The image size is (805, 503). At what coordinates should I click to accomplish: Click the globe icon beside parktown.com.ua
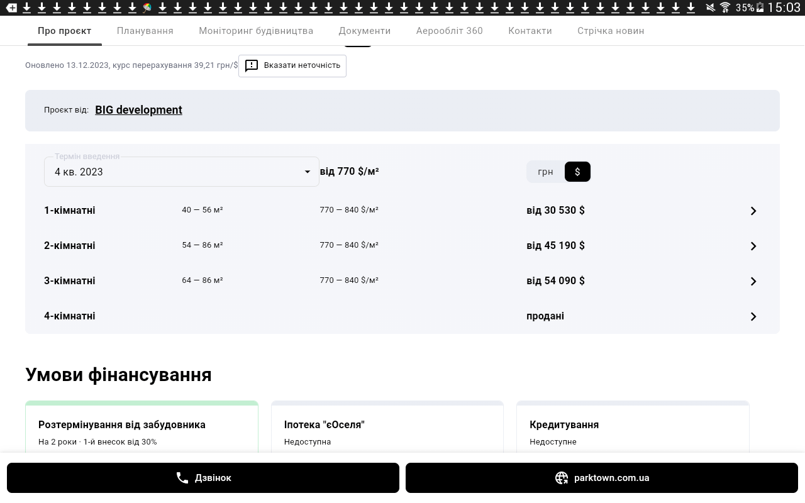562,478
